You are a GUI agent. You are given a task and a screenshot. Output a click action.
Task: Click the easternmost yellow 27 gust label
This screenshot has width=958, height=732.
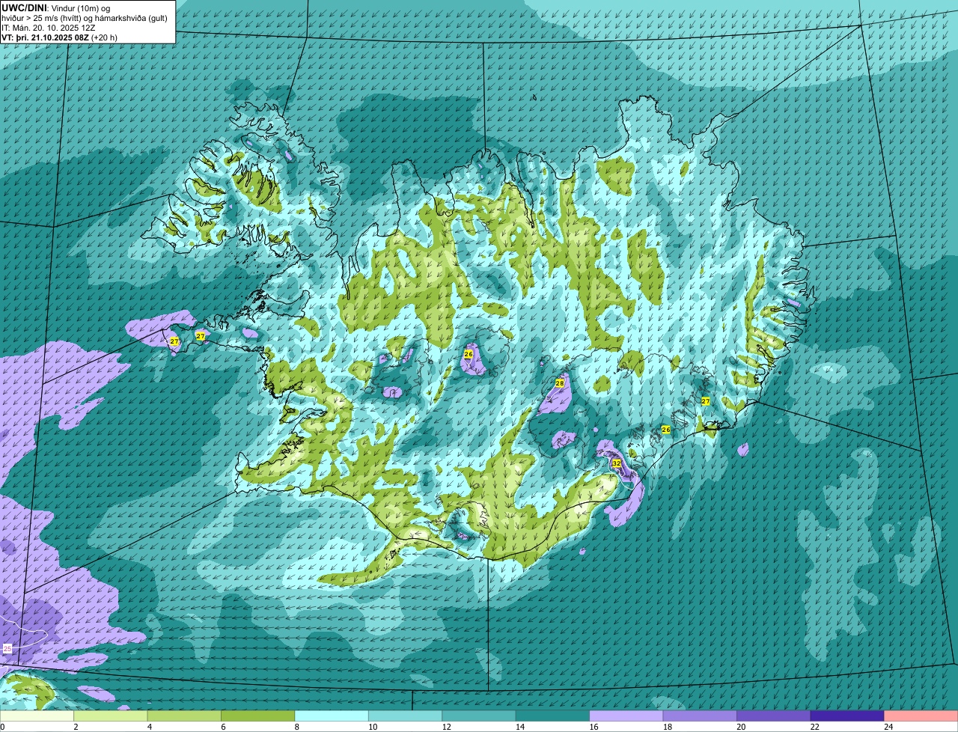pos(705,401)
